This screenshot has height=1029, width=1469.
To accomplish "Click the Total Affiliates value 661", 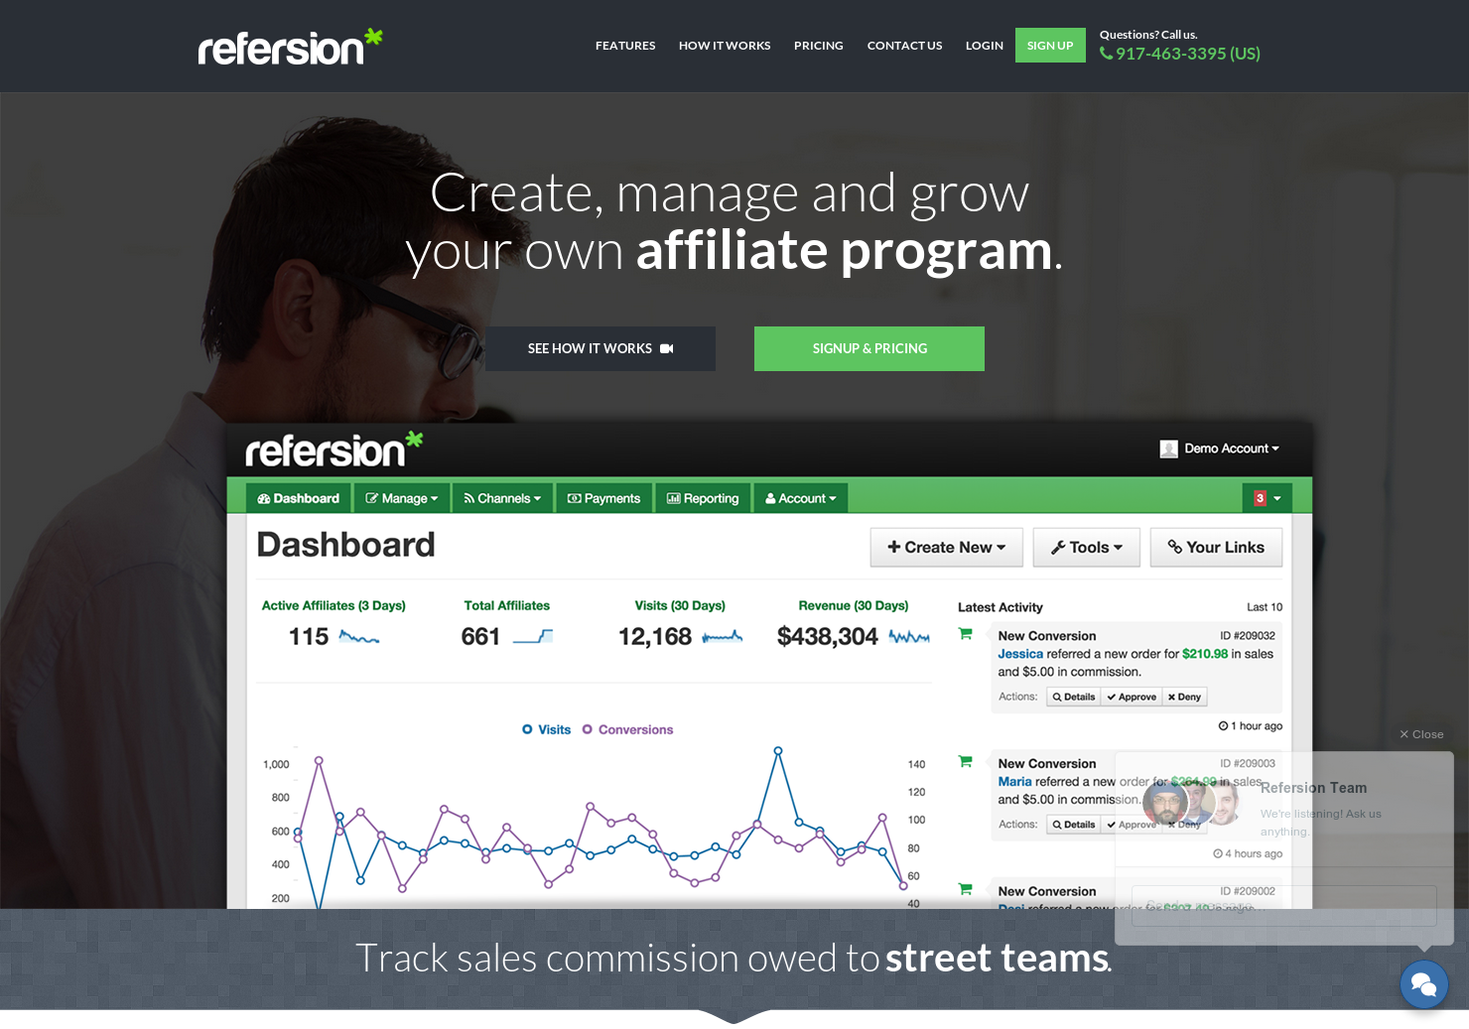I will coord(480,637).
